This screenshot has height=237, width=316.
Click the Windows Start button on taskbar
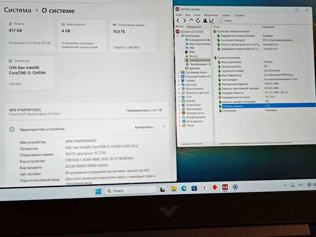coord(98,191)
